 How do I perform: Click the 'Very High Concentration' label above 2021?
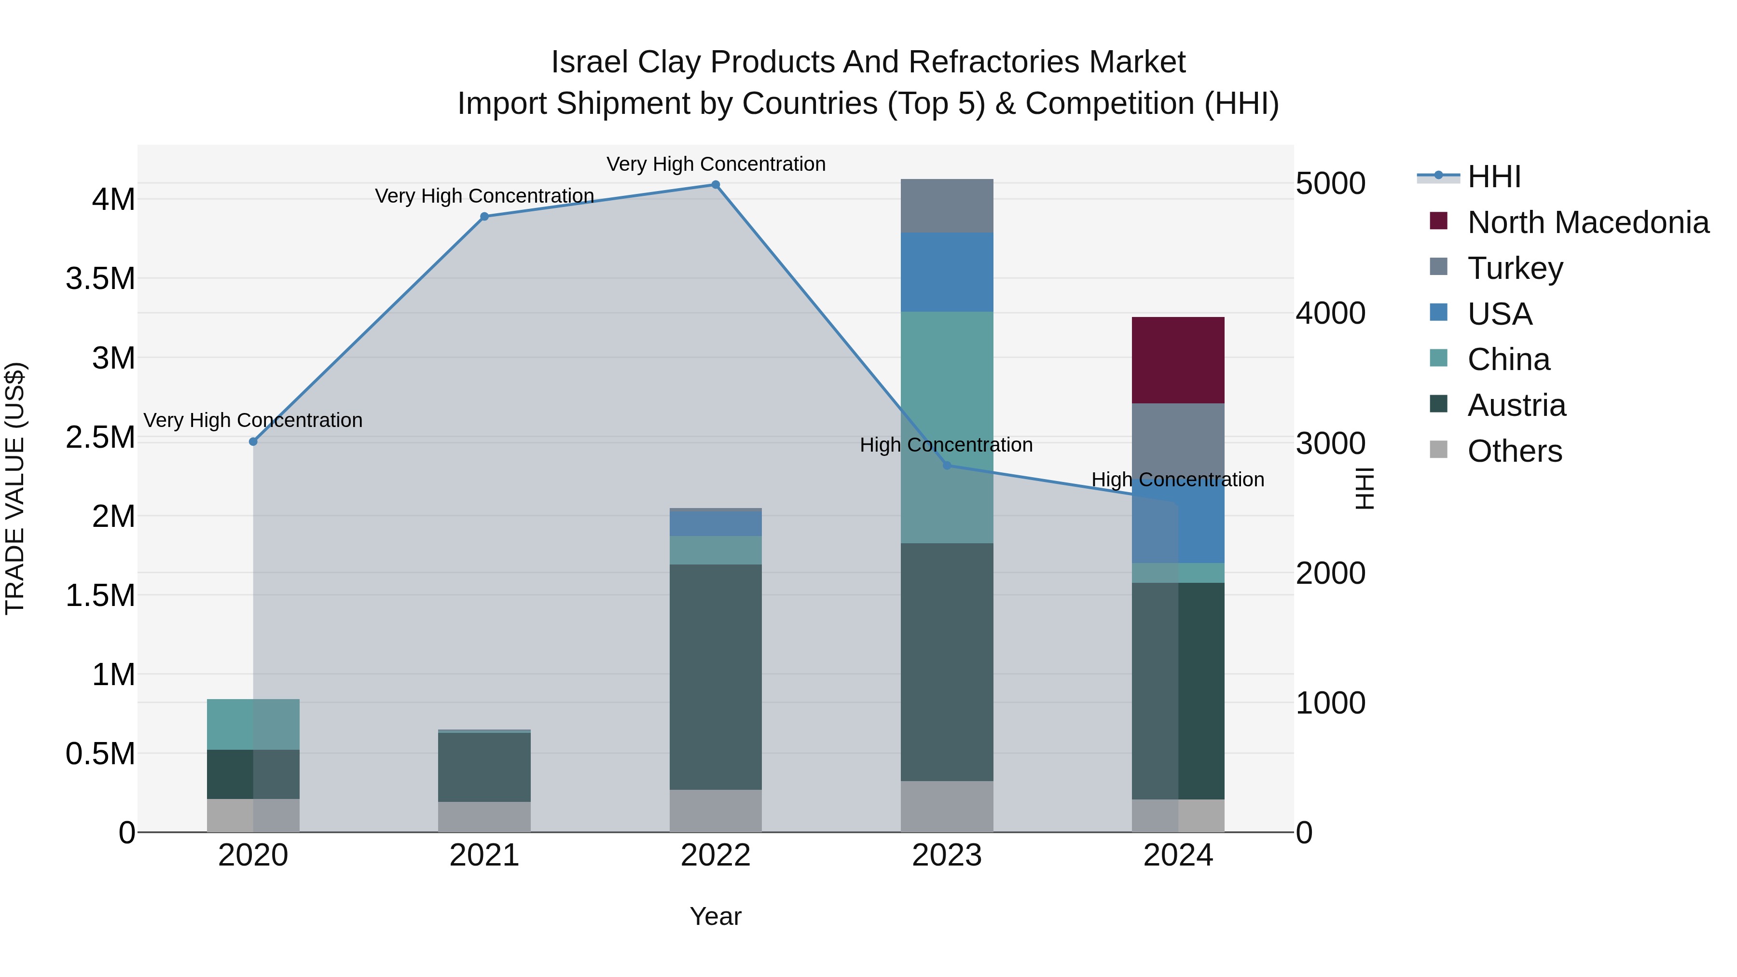click(x=484, y=195)
